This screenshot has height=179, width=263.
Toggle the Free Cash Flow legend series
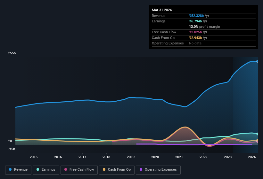pos(79,170)
